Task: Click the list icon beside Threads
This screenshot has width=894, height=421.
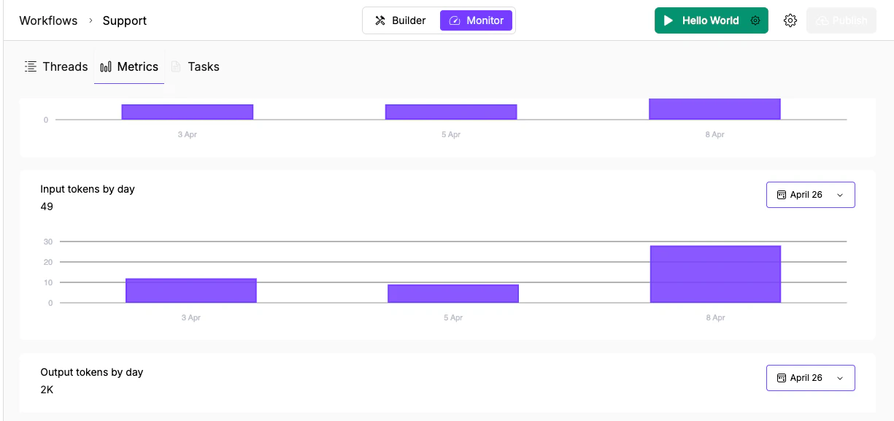Action: (31, 66)
